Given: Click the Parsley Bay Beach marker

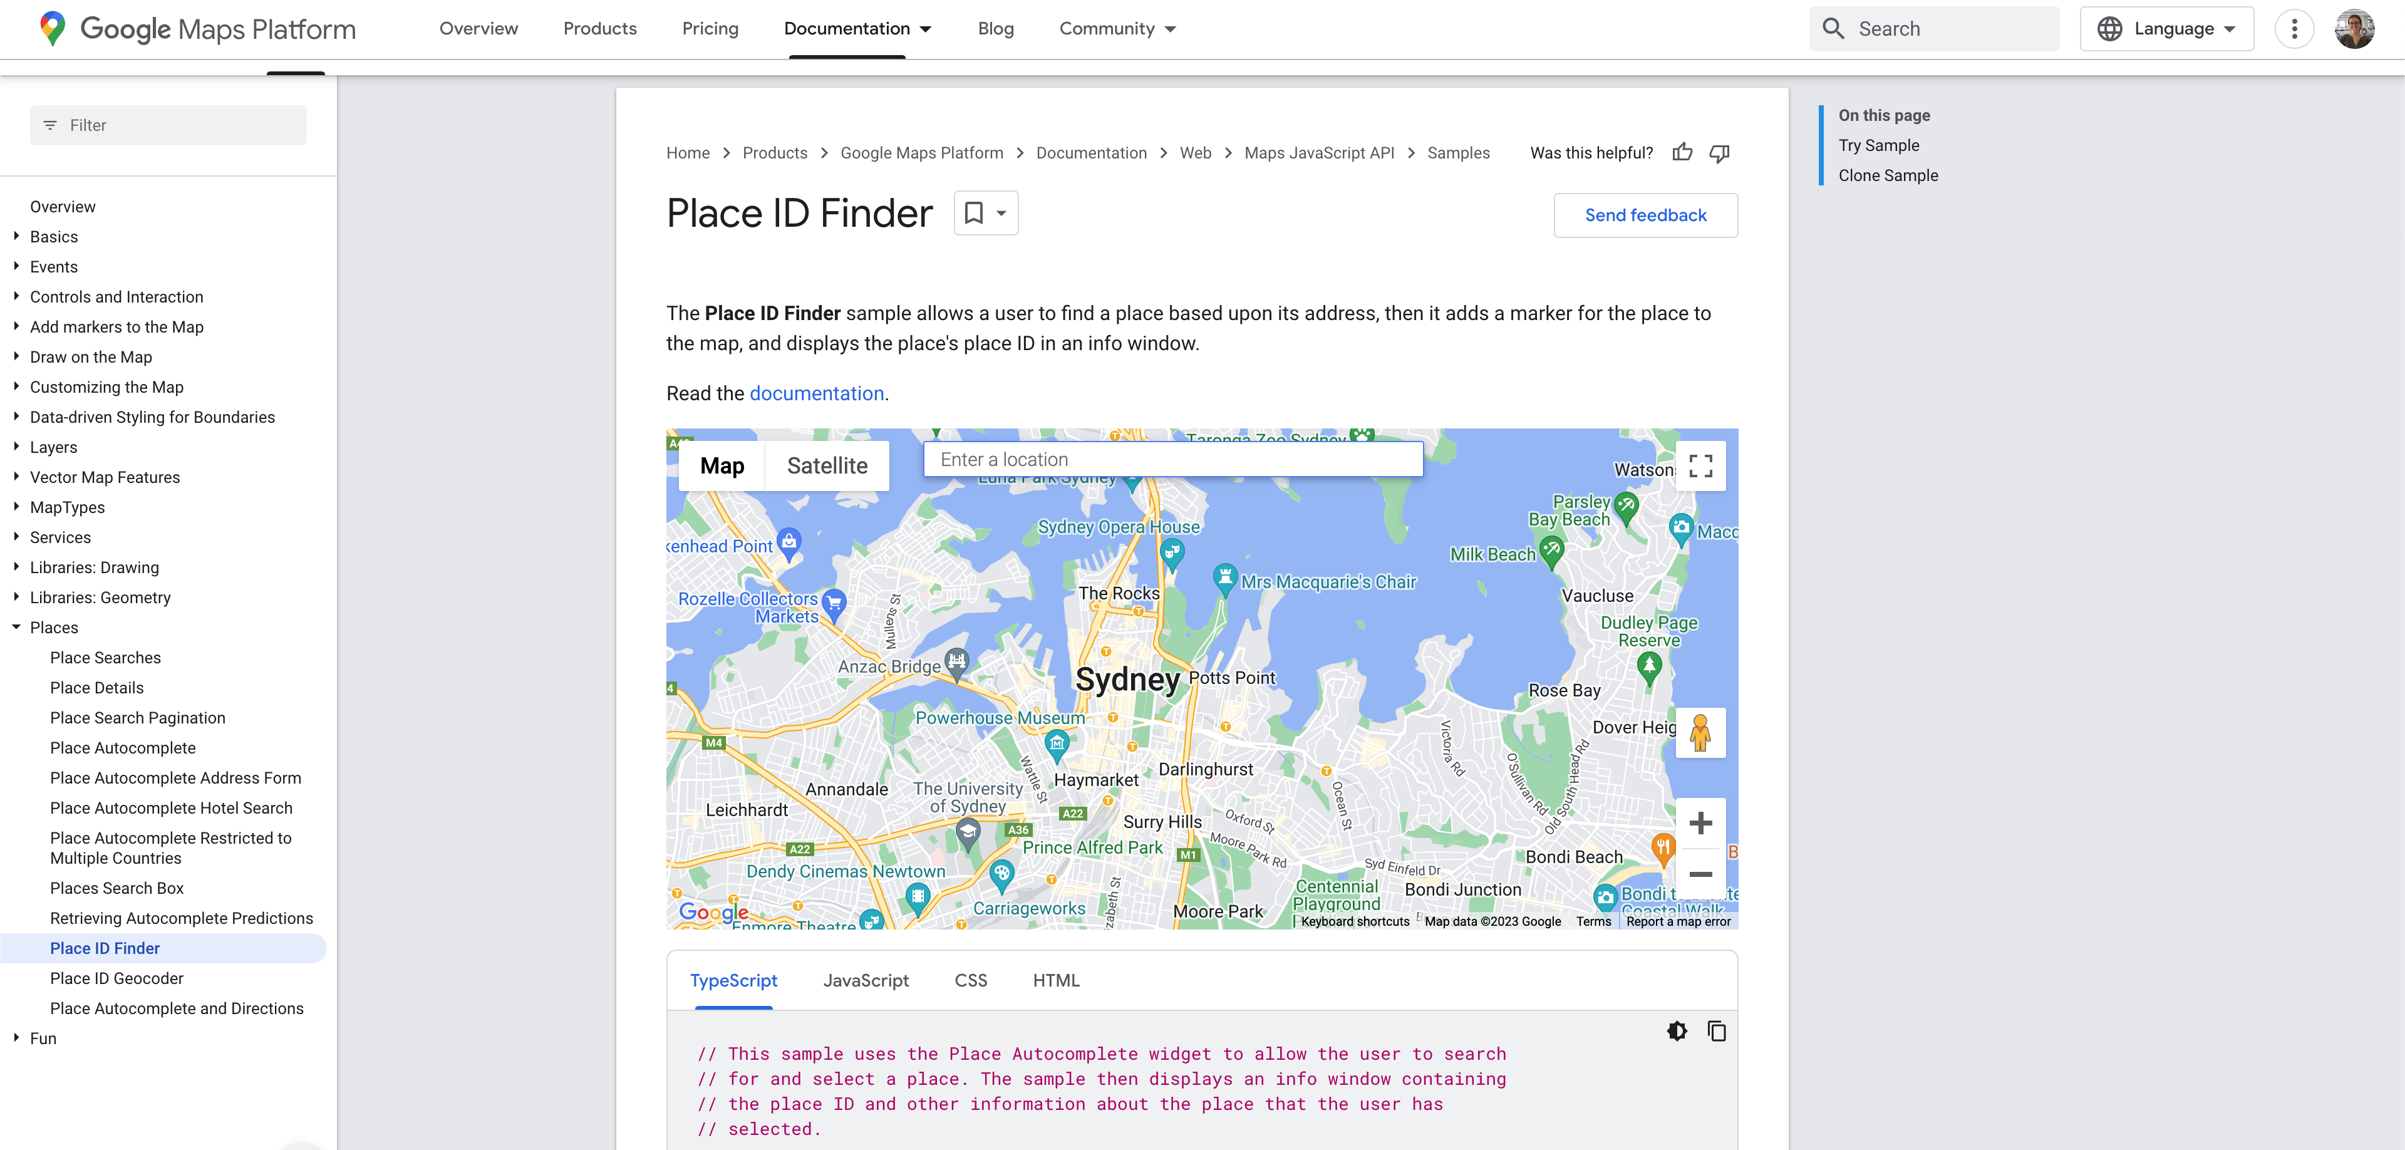Looking at the screenshot, I should click(1627, 509).
